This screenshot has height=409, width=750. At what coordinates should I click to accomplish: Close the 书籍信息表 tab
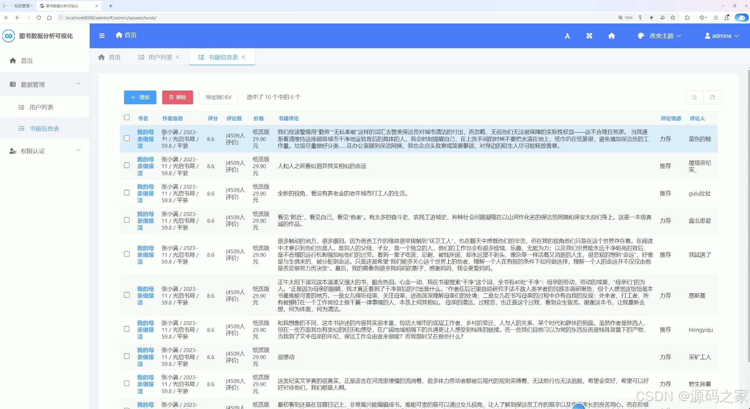[x=244, y=57]
